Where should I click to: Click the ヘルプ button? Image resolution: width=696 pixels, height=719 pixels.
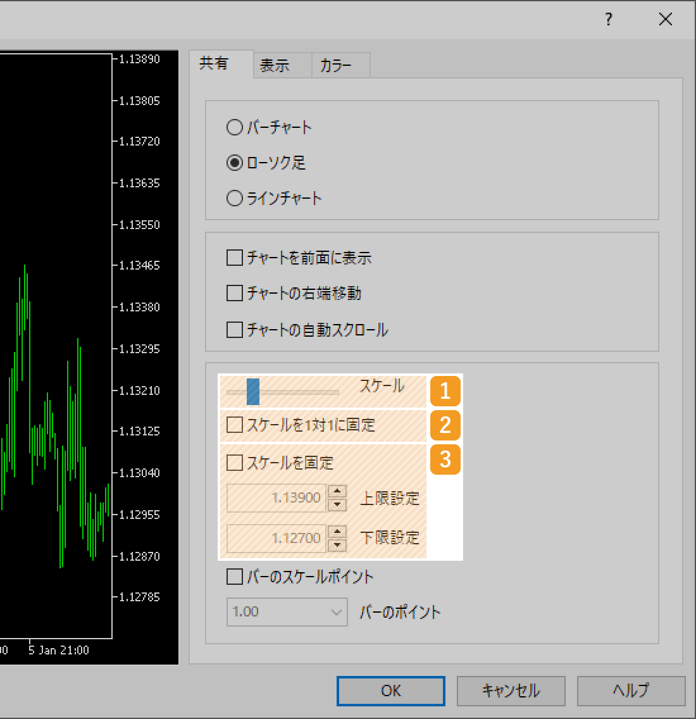click(x=631, y=691)
